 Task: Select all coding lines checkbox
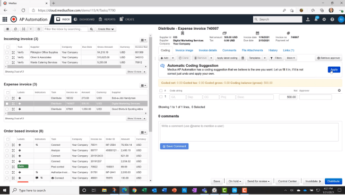161,91
